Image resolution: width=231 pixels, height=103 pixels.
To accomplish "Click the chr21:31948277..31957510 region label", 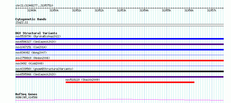I will point(34,5).
